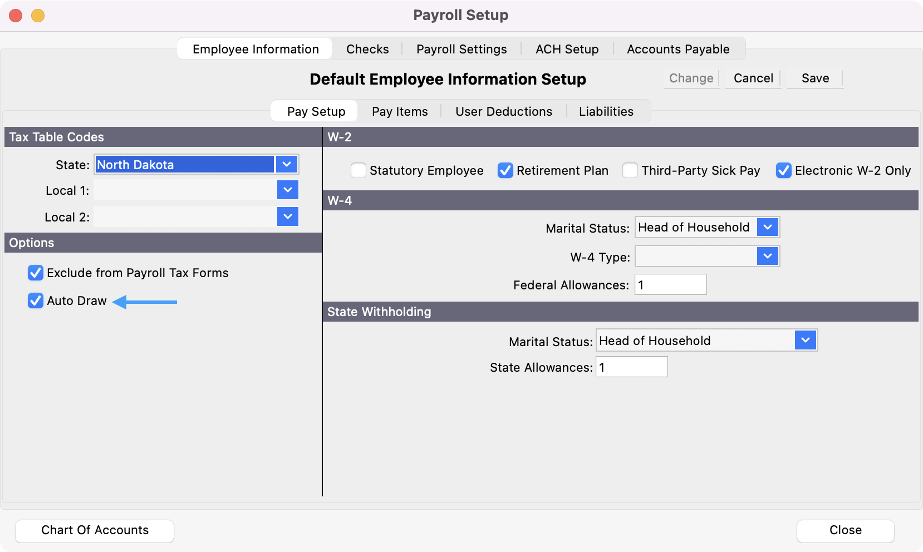Go to the Pay Items sub-tab

point(400,111)
